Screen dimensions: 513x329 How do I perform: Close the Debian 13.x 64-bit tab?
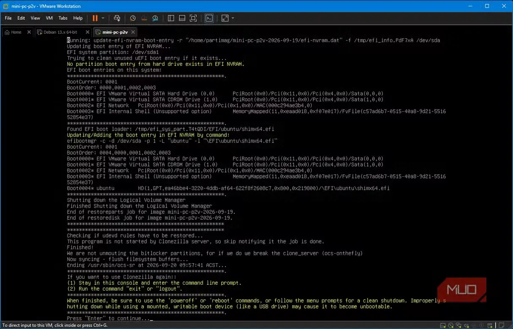point(87,32)
